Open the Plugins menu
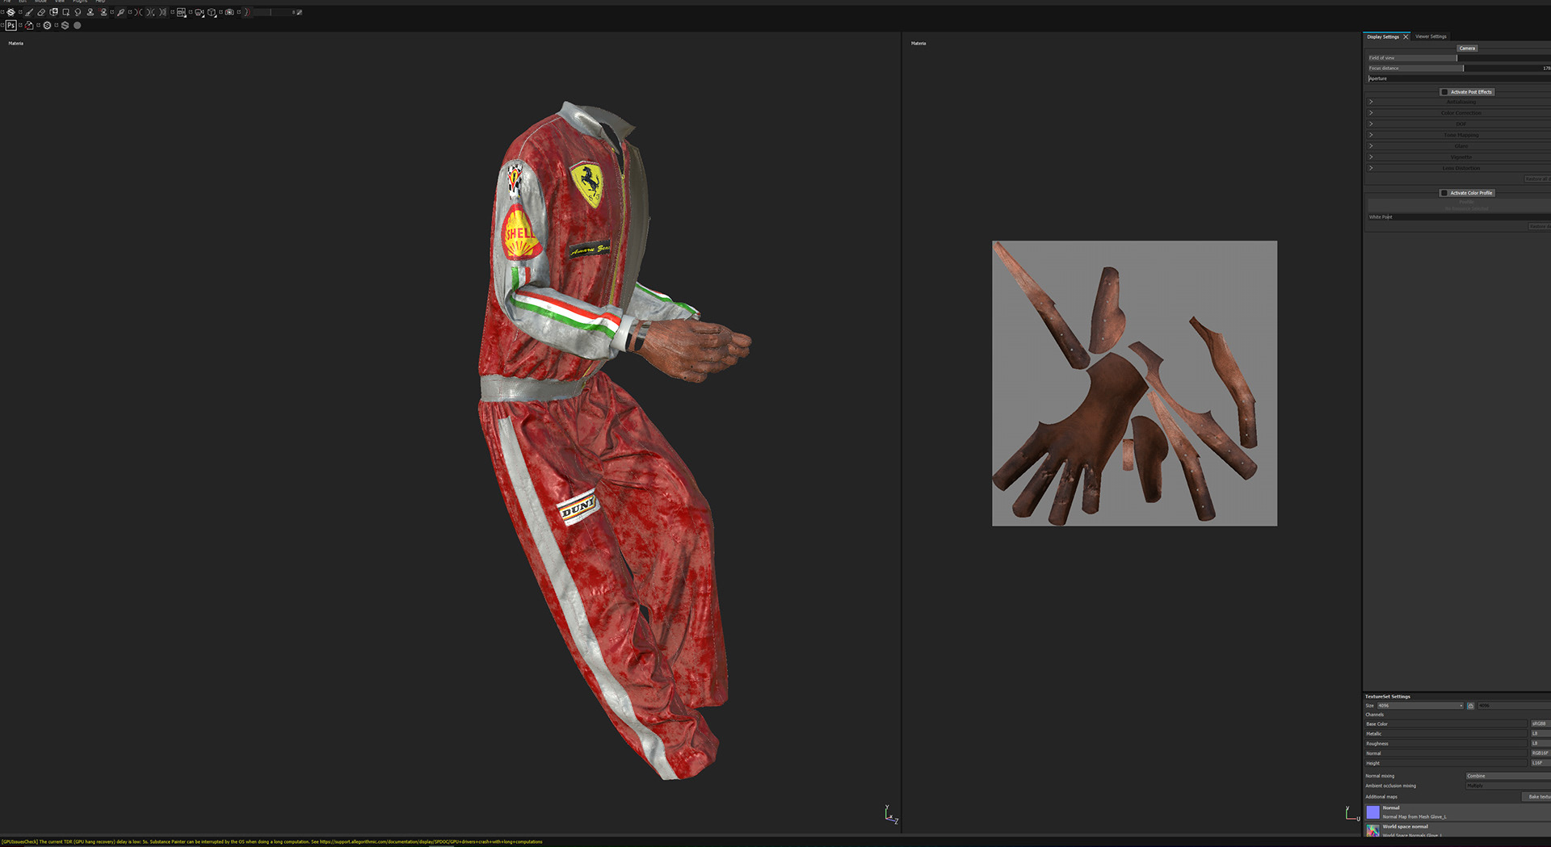Viewport: 1551px width, 847px height. pos(80,2)
